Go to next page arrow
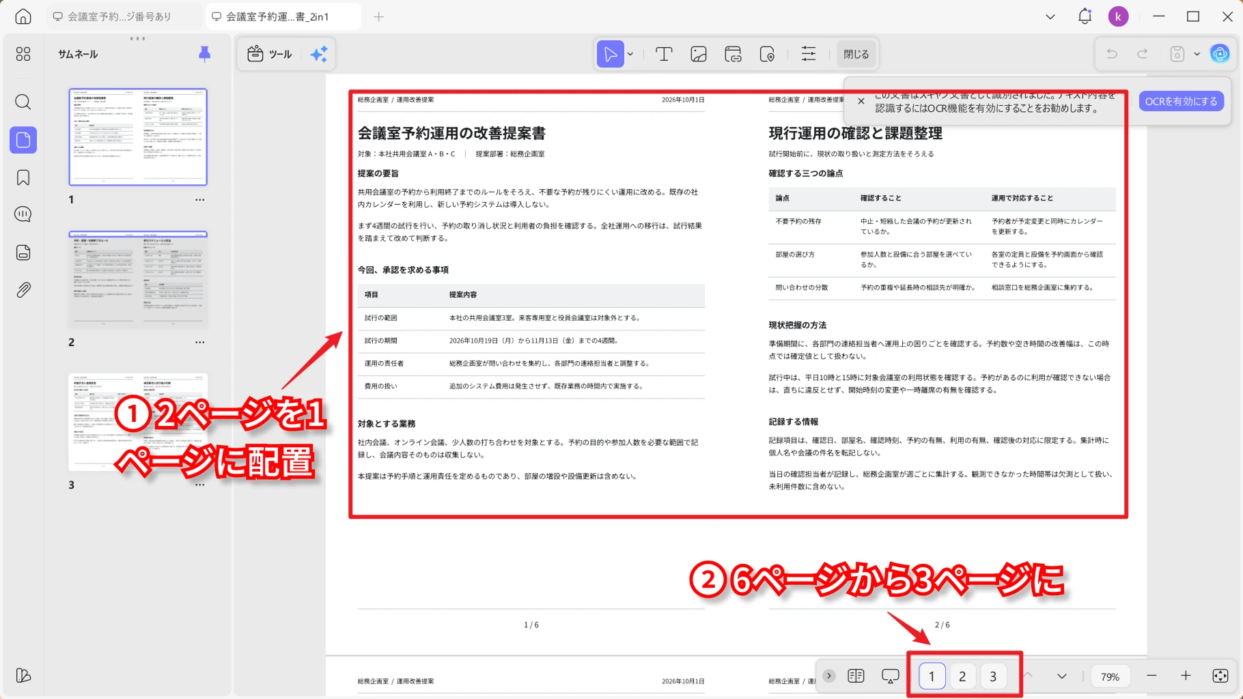 pyautogui.click(x=1061, y=676)
